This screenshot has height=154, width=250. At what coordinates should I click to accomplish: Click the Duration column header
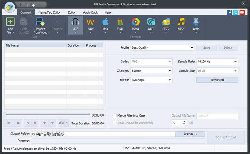tap(76, 45)
